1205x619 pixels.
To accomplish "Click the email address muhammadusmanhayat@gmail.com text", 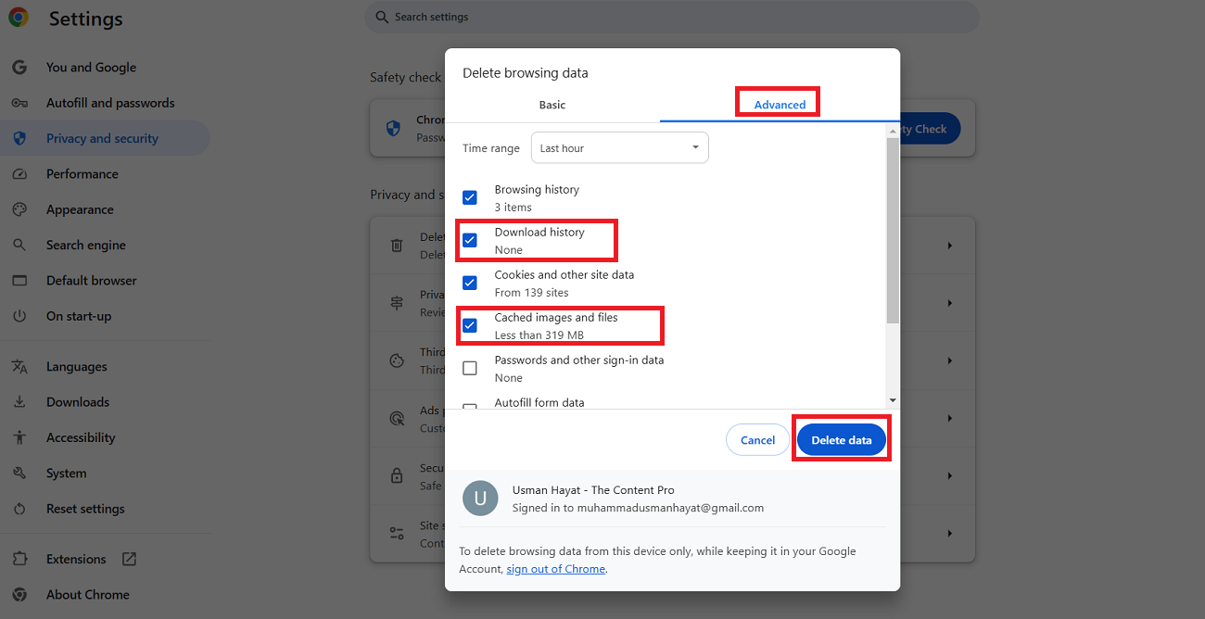I will pyautogui.click(x=670, y=508).
